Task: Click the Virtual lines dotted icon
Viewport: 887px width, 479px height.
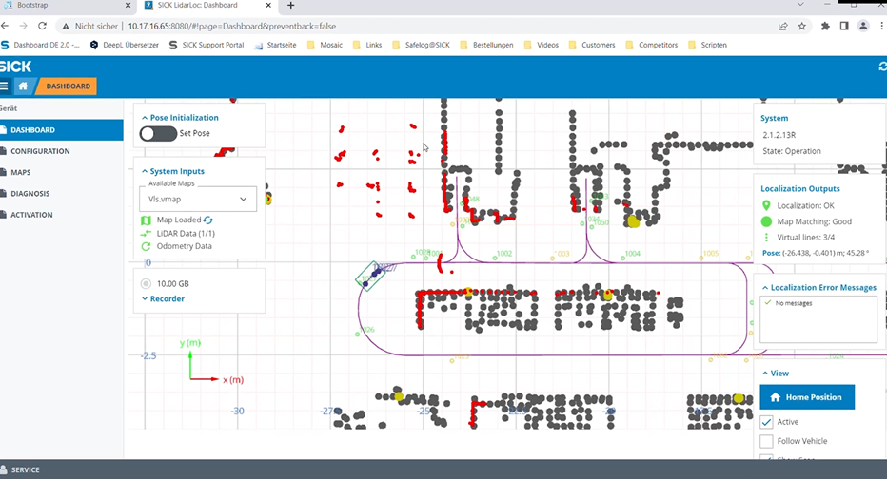Action: (766, 238)
